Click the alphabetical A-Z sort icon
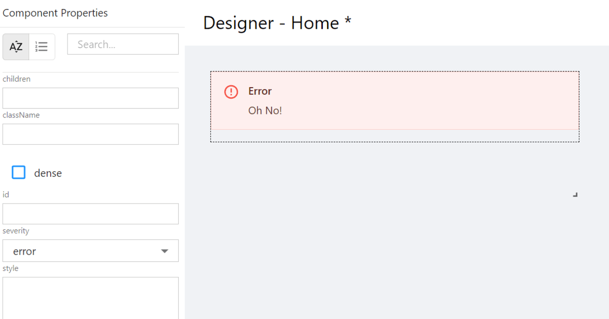Viewport: 609px width, 319px height. pyautogui.click(x=16, y=47)
